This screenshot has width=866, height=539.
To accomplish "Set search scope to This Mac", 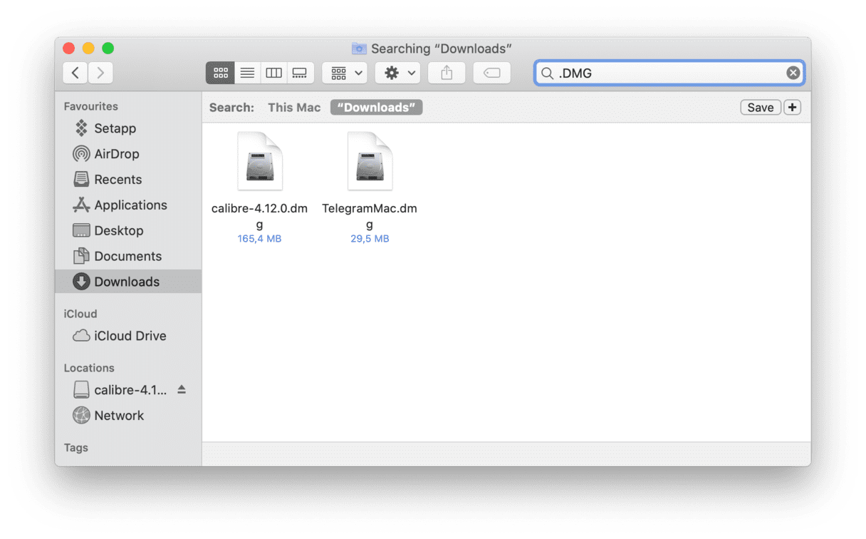I will pyautogui.click(x=294, y=108).
